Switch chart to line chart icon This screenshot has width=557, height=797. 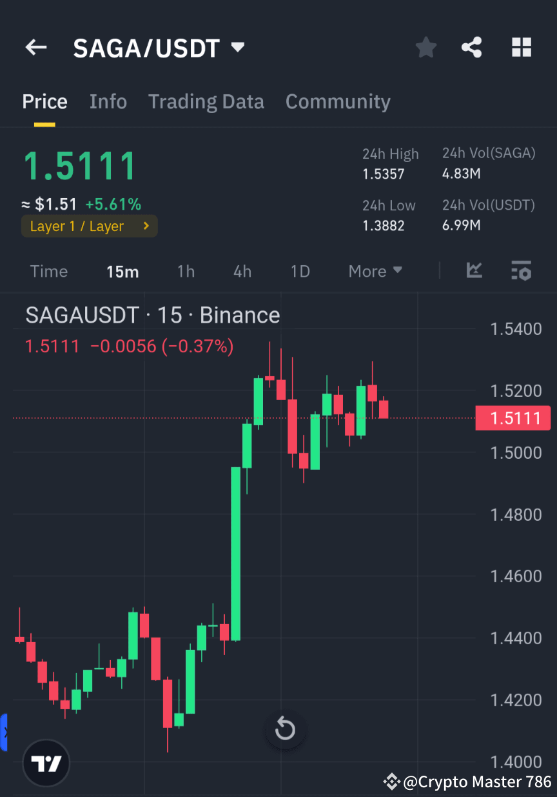coord(474,271)
